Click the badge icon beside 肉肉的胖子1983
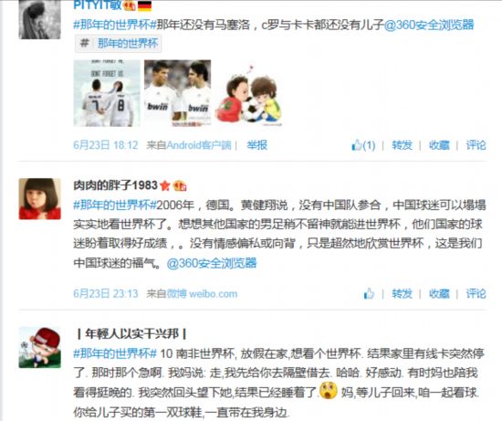 tap(179, 185)
